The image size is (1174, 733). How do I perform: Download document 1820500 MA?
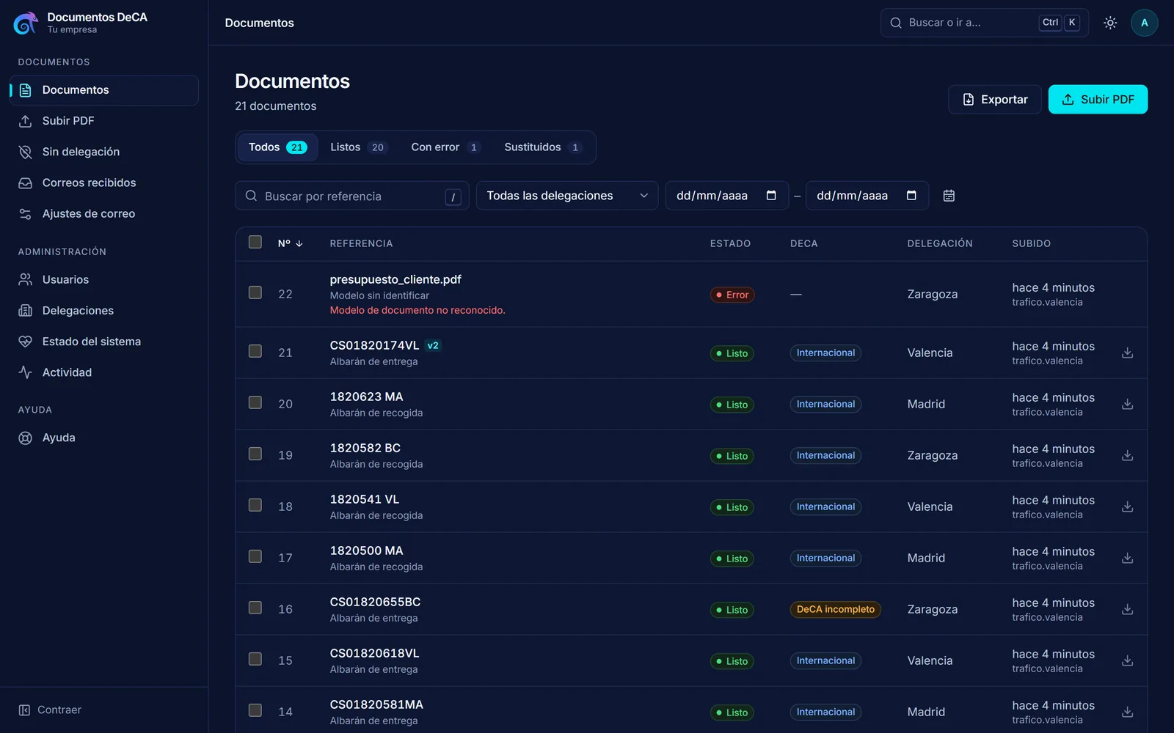[x=1128, y=558]
